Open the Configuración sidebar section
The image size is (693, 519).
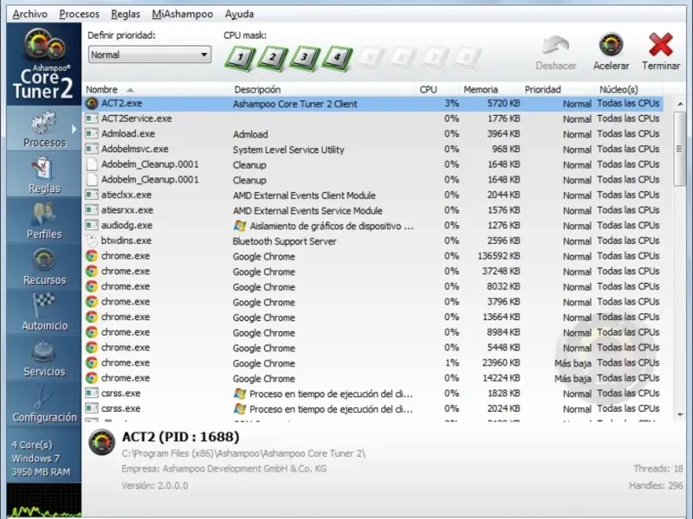(x=44, y=404)
